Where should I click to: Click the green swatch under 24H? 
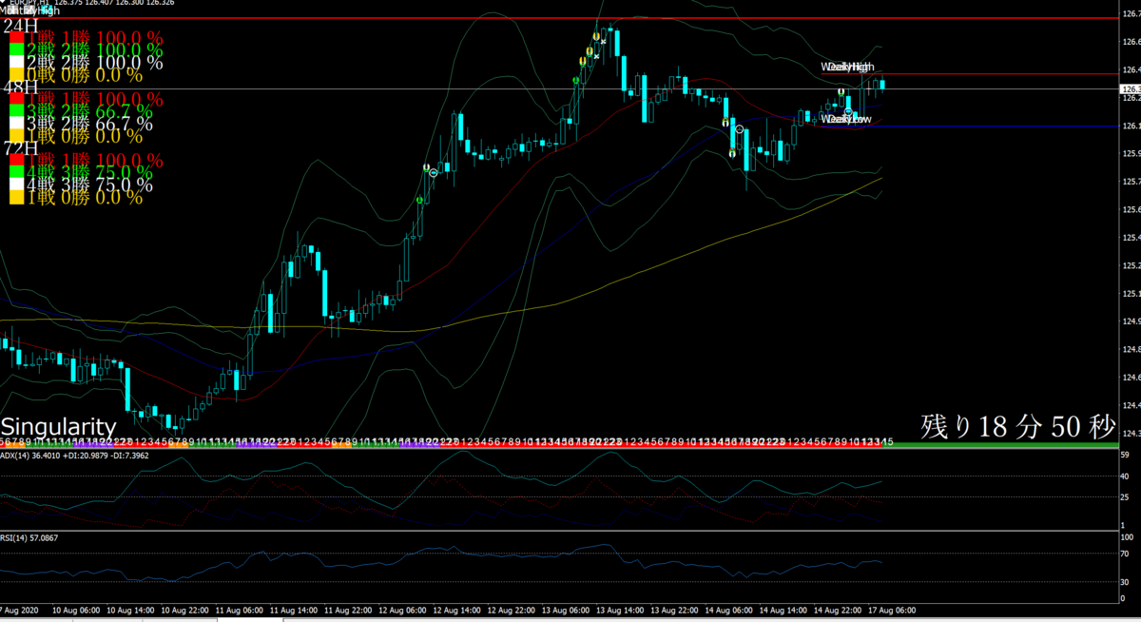point(16,51)
